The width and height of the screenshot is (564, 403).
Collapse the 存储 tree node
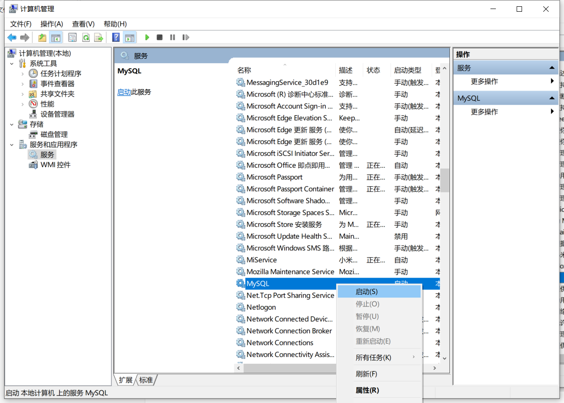[x=12, y=124]
